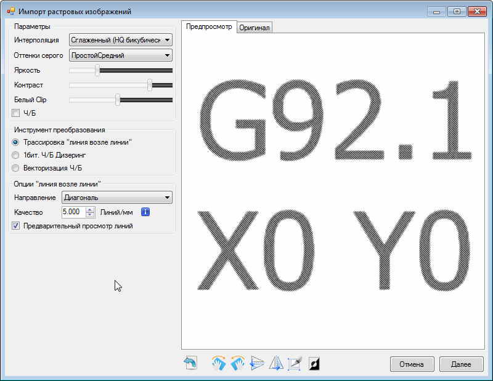The width and height of the screenshot is (493, 381).
Task: Click the Яркость slider handle
Action: (x=97, y=70)
